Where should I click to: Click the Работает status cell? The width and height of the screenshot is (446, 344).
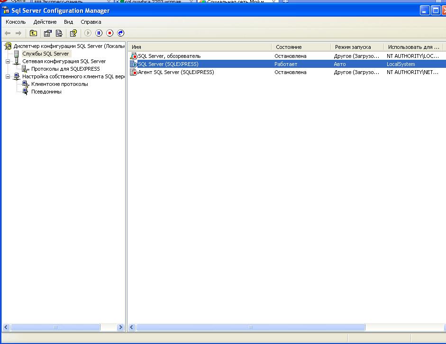[286, 64]
